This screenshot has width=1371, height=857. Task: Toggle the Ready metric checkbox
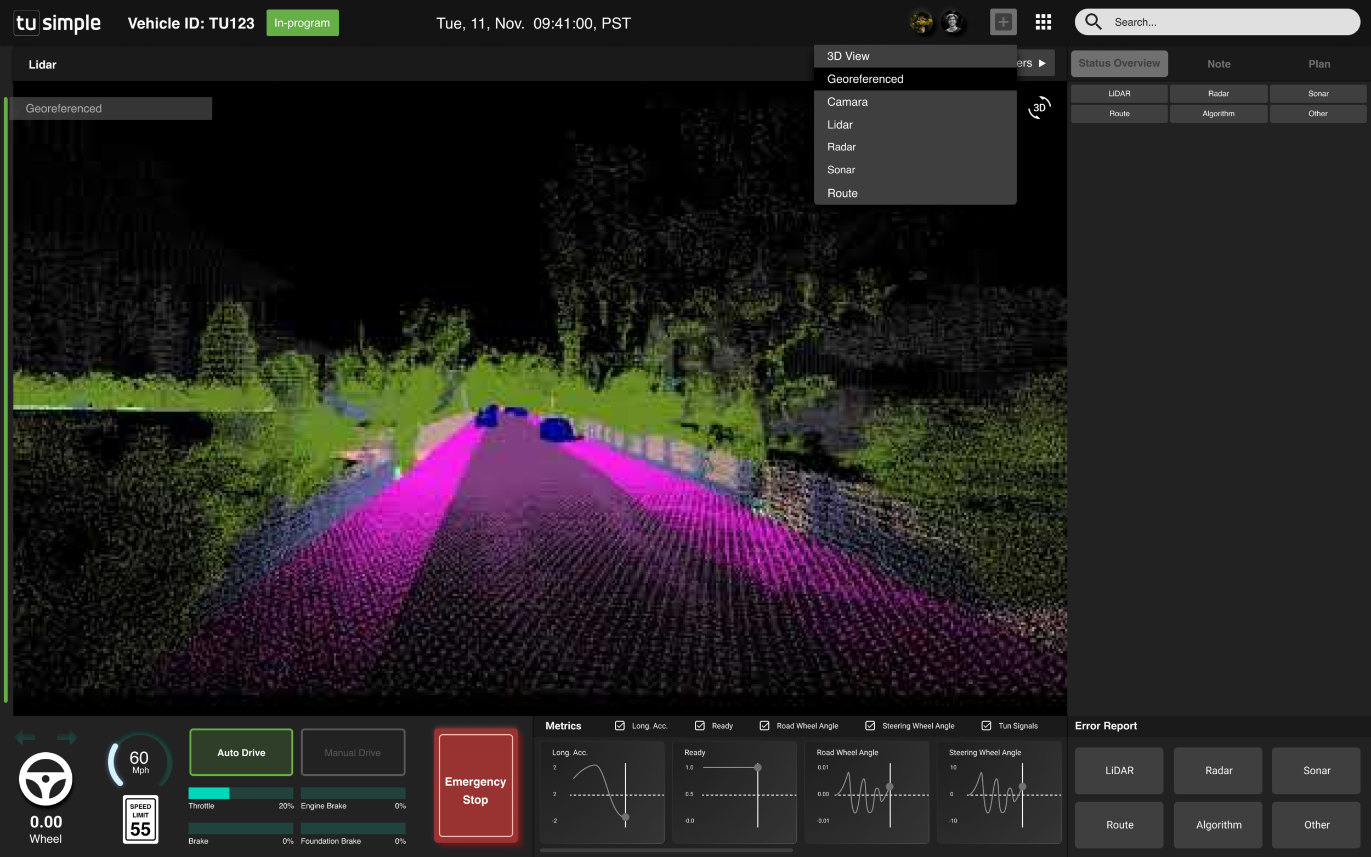click(x=699, y=725)
